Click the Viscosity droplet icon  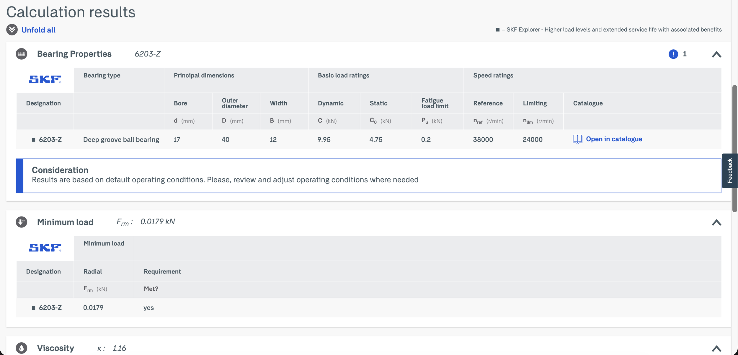tap(21, 348)
